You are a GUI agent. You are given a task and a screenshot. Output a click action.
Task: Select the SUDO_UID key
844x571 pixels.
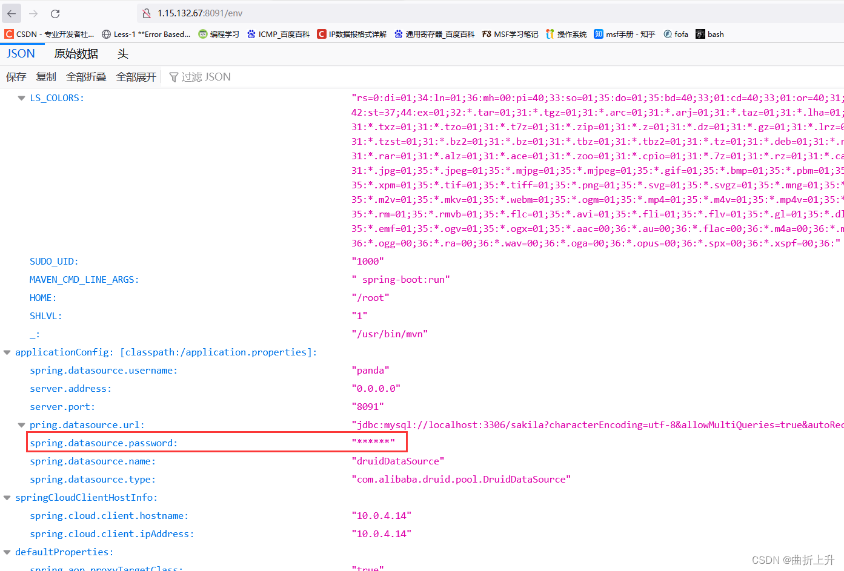[x=54, y=262]
